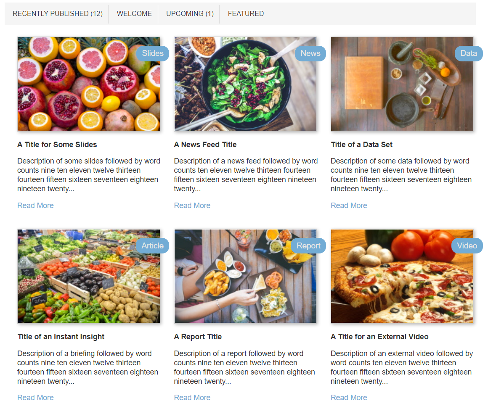Screen dimensions: 488x401
Task: Open the pizza with mushrooms thumbnail
Action: point(402,276)
